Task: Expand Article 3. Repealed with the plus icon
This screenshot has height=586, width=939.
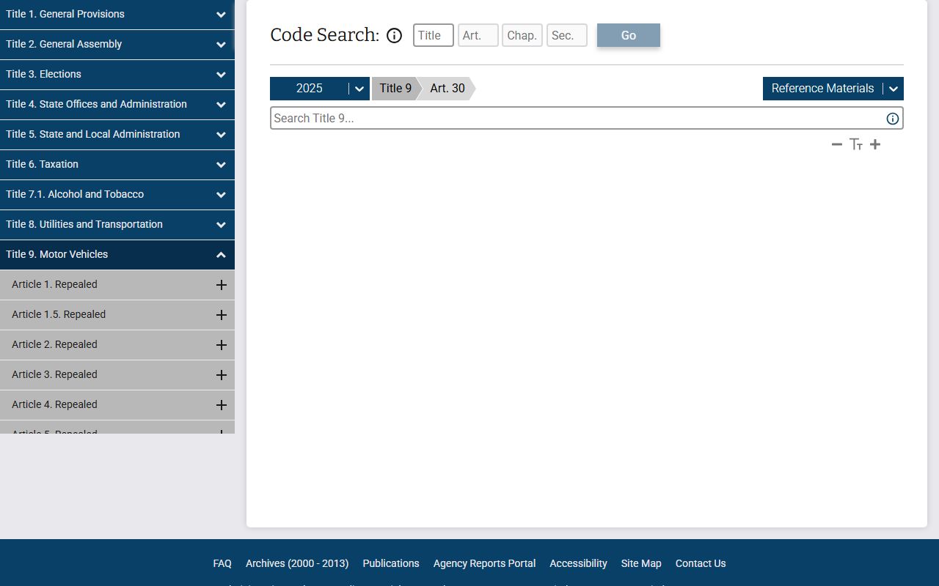Action: click(221, 375)
